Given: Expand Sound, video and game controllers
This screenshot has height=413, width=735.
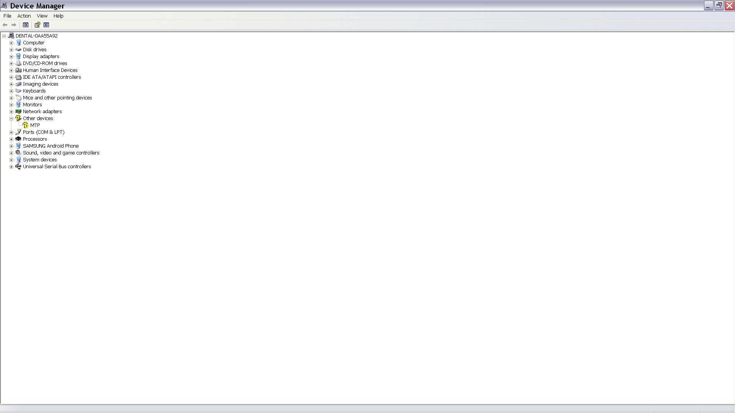Looking at the screenshot, I should (x=11, y=153).
